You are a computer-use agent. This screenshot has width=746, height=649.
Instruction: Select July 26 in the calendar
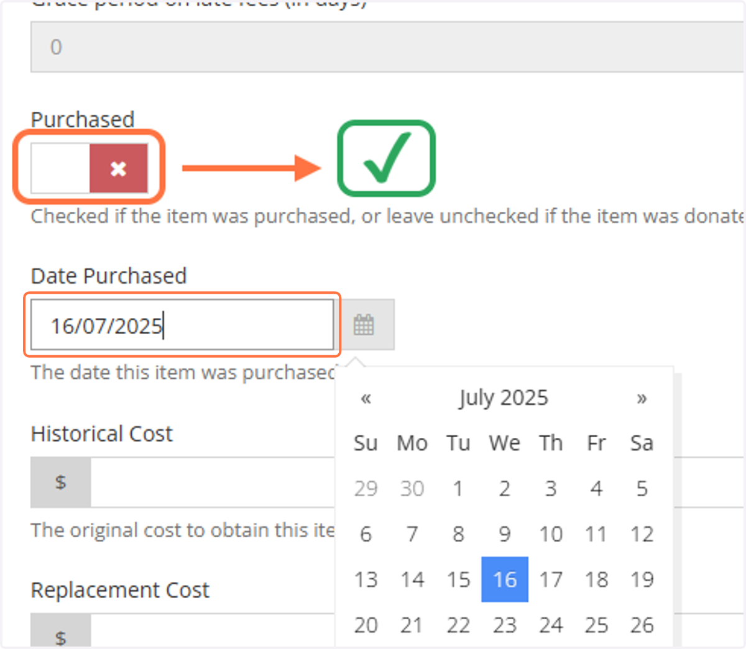(642, 625)
